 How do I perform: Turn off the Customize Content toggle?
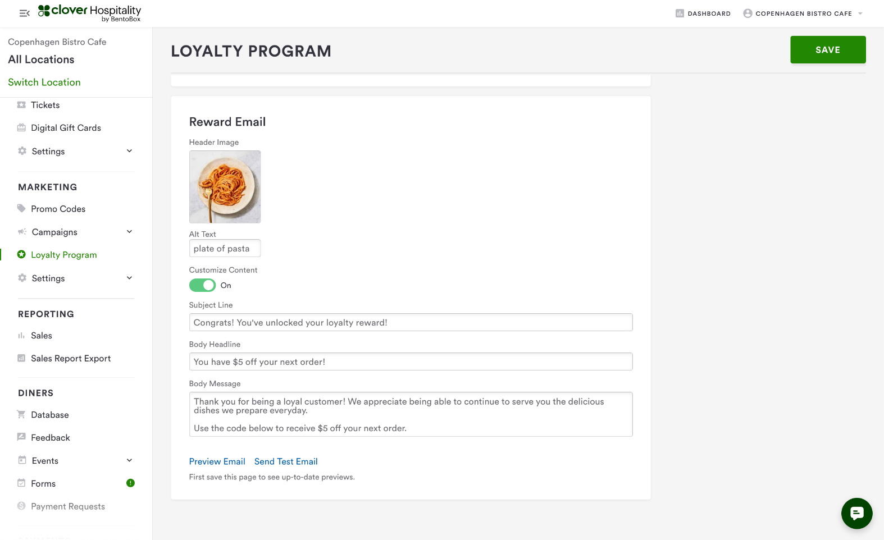(202, 285)
